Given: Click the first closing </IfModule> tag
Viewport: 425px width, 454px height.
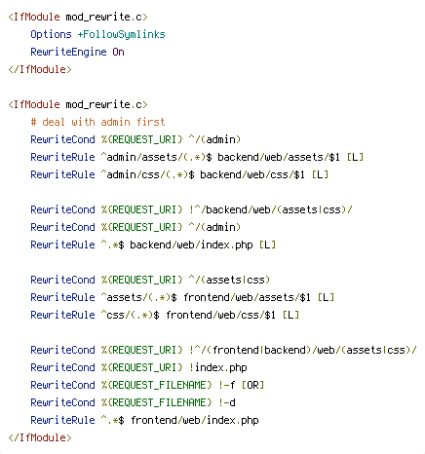Looking at the screenshot, I should (x=40, y=69).
